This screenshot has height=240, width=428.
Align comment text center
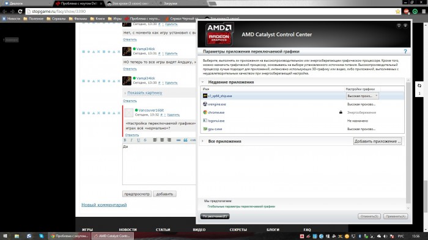[162, 140]
